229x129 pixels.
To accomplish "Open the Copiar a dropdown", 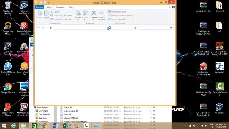I will [85, 15].
